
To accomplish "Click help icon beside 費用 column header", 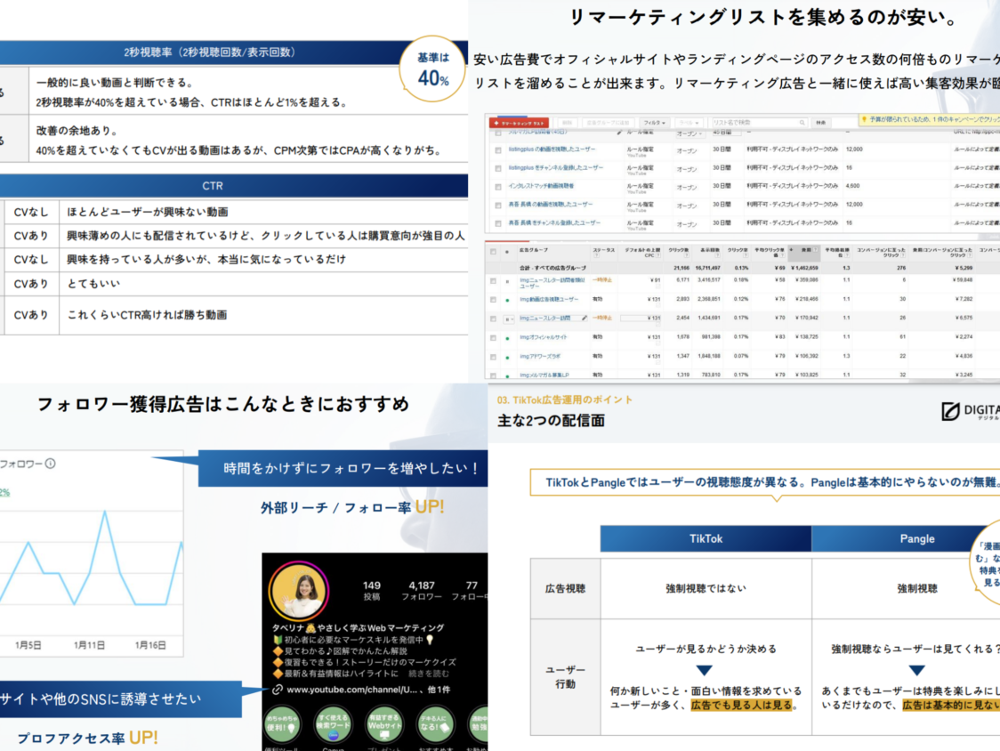I will click(x=815, y=250).
